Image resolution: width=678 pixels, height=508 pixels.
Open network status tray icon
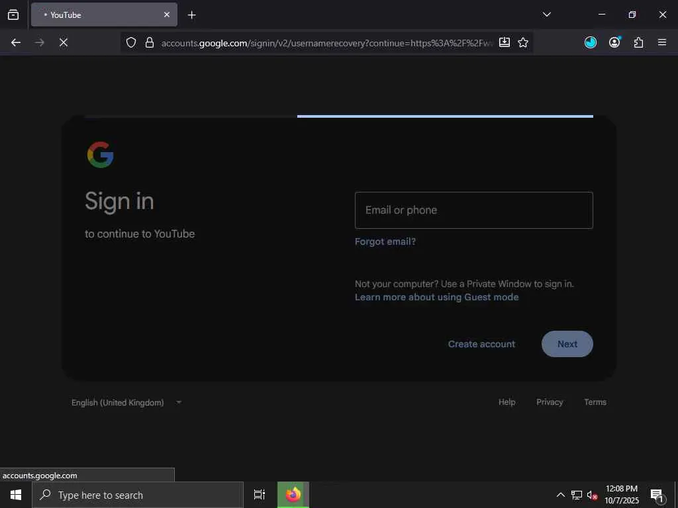coord(577,495)
